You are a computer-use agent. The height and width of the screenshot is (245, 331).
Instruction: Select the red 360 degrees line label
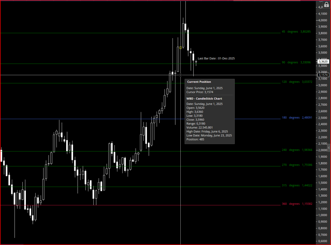point(297,204)
